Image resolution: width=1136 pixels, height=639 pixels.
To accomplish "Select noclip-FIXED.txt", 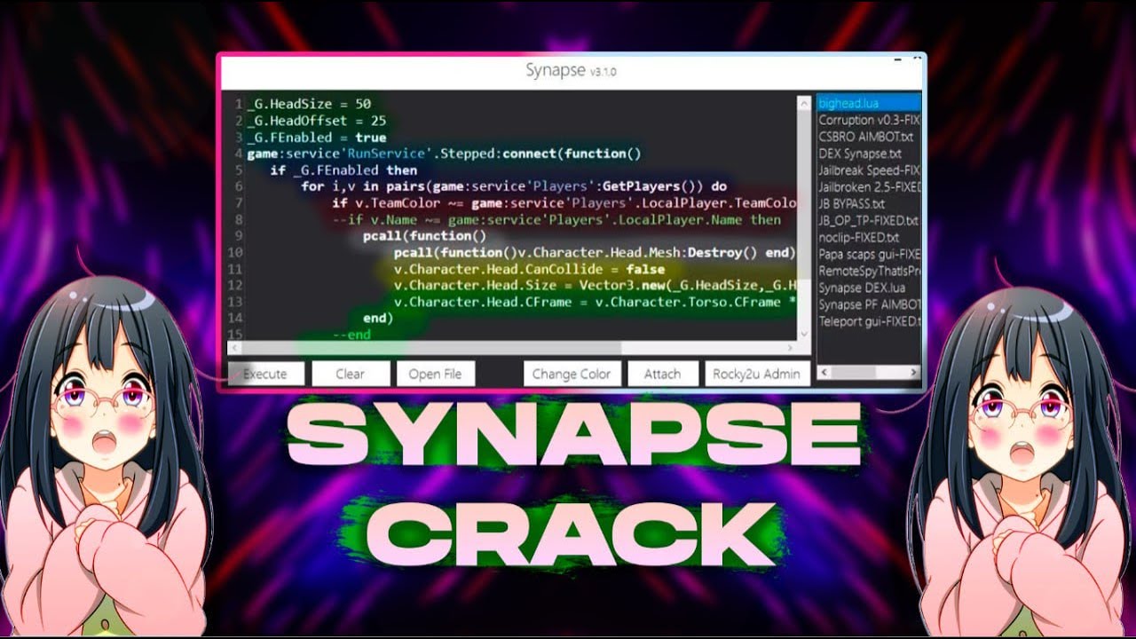I will 869,237.
